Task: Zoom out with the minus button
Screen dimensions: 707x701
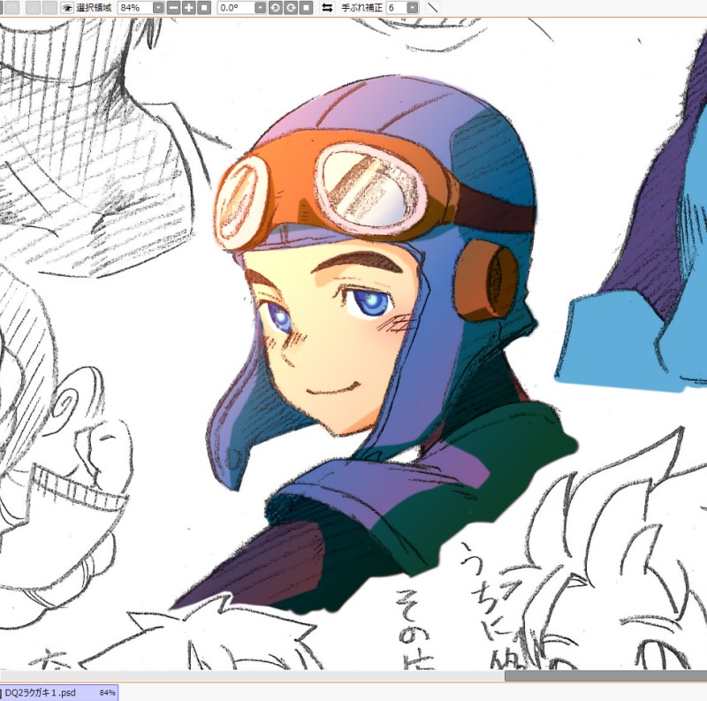Action: point(173,8)
